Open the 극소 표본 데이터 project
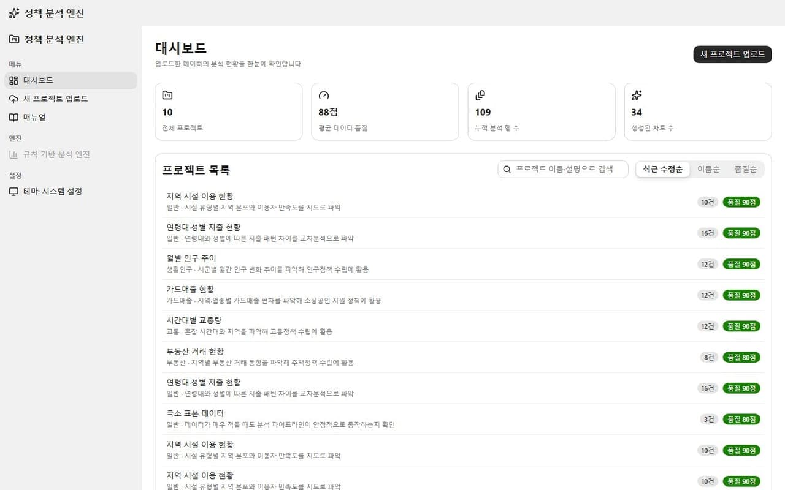Image resolution: width=785 pixels, height=490 pixels. [x=463, y=419]
